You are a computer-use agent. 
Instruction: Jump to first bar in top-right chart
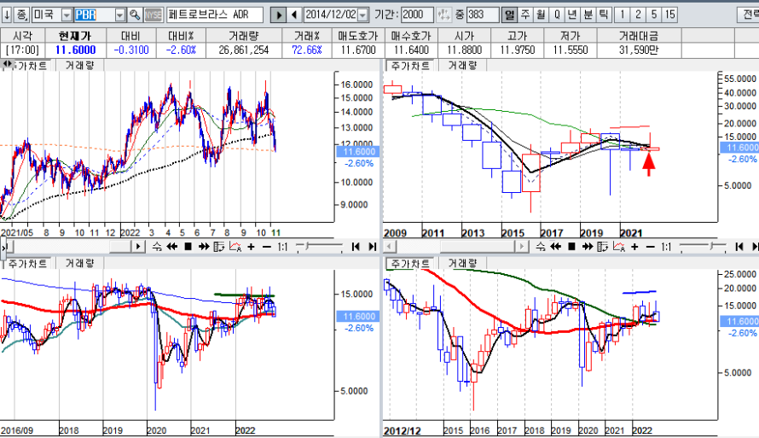(739, 246)
